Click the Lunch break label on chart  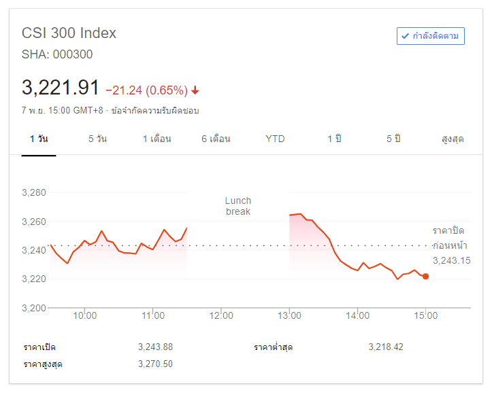(x=238, y=206)
